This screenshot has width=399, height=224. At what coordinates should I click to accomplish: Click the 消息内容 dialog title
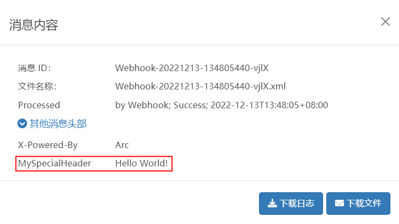click(x=33, y=25)
